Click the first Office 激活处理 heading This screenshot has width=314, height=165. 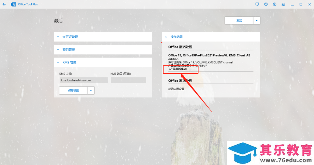[x=180, y=47]
